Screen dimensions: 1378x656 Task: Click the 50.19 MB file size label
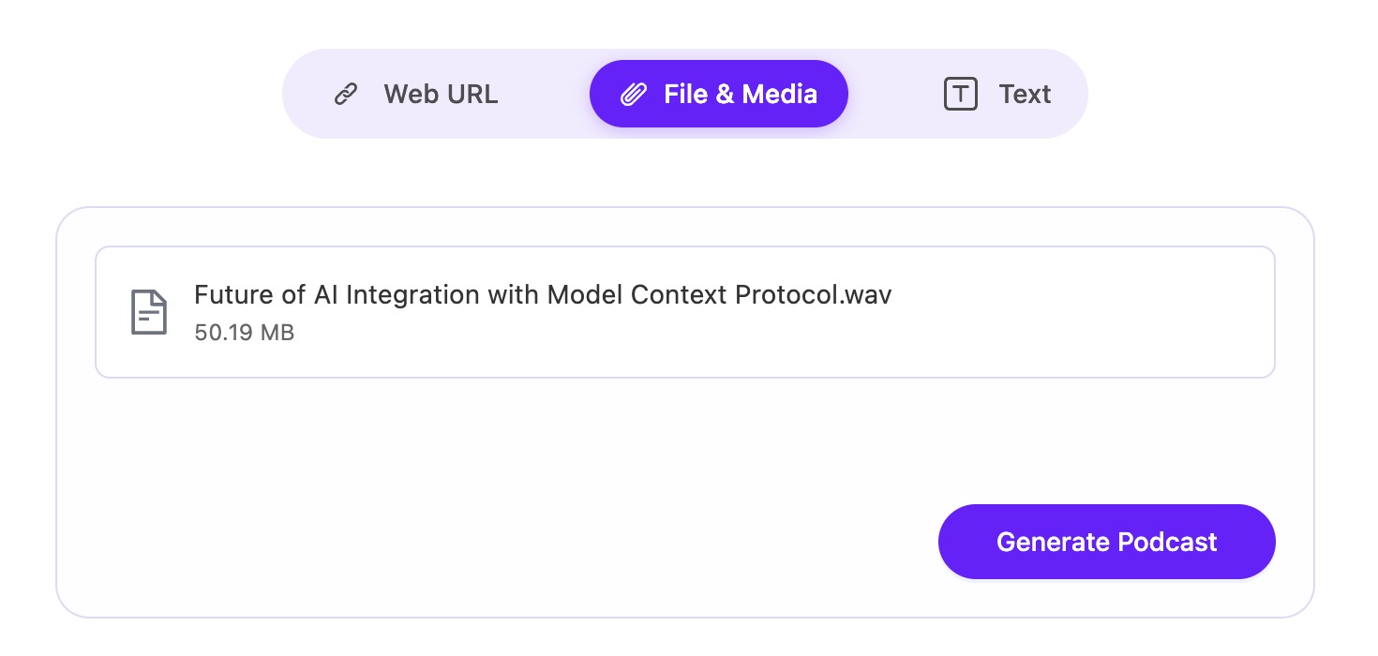coord(245,333)
